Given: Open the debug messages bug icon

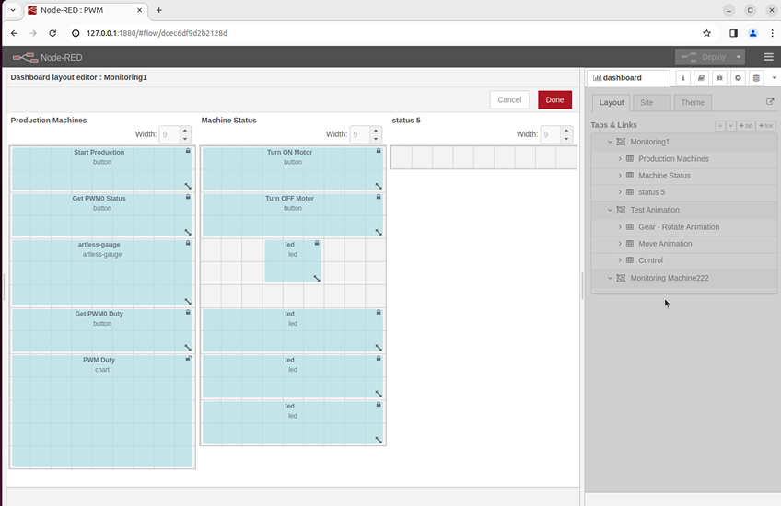Looking at the screenshot, I should click(x=719, y=78).
